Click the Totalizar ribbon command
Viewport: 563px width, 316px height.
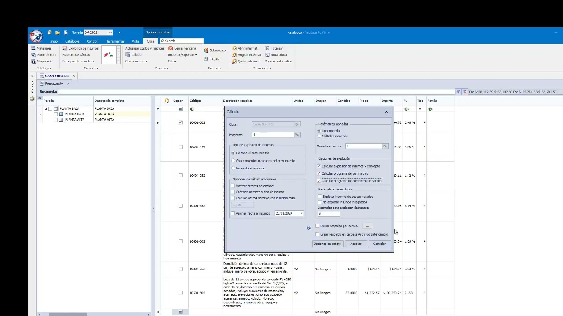(274, 48)
